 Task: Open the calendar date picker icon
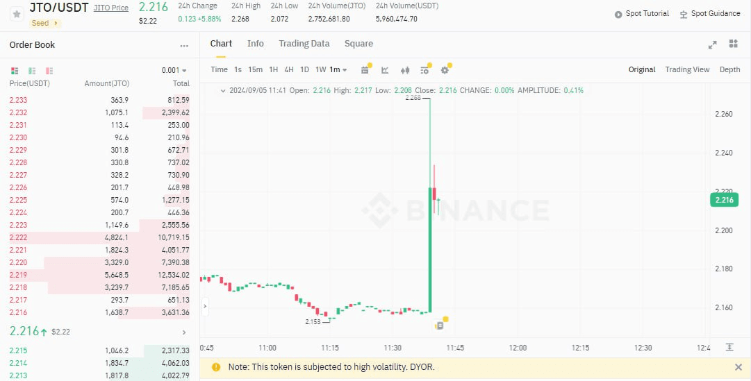365,70
